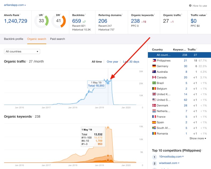This screenshot has height=169, width=211.
Task: Click the UR 33 green gauge
Action: 41,21
